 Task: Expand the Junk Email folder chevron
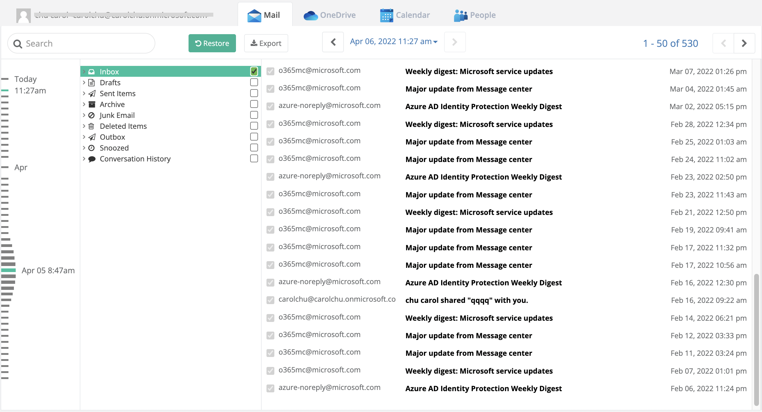(x=84, y=115)
